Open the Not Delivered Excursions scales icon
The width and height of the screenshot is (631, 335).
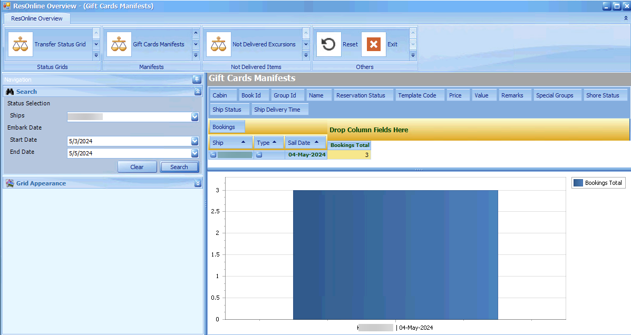219,44
